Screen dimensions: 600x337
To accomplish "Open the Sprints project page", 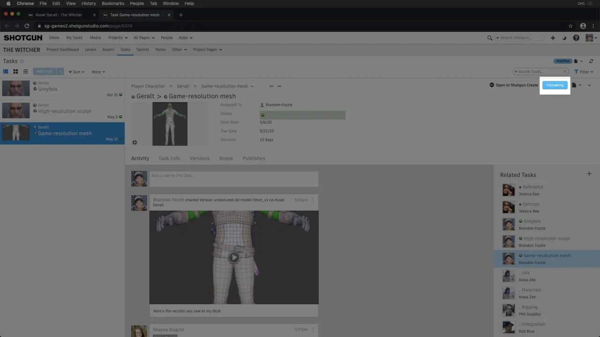I will click(x=142, y=50).
